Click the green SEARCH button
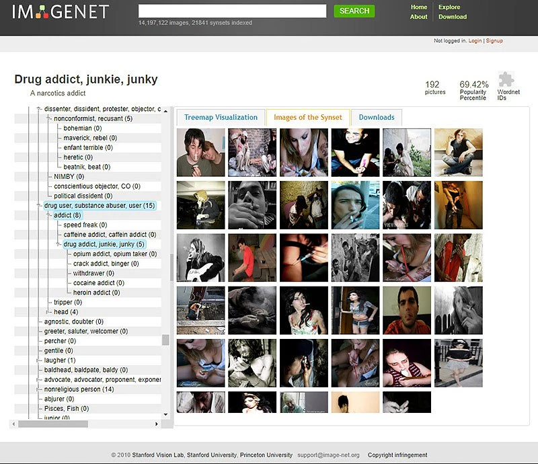The image size is (538, 464). (354, 11)
